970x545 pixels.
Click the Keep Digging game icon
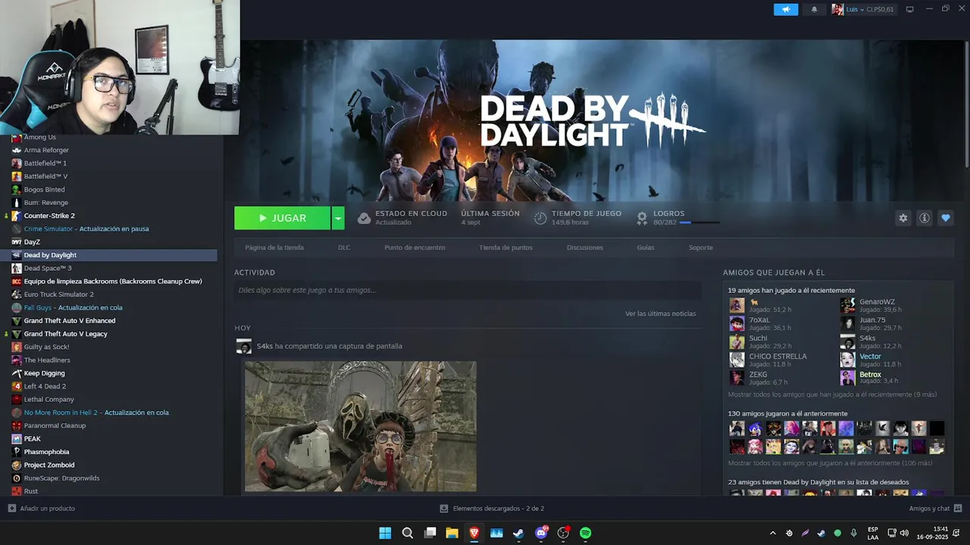point(17,373)
